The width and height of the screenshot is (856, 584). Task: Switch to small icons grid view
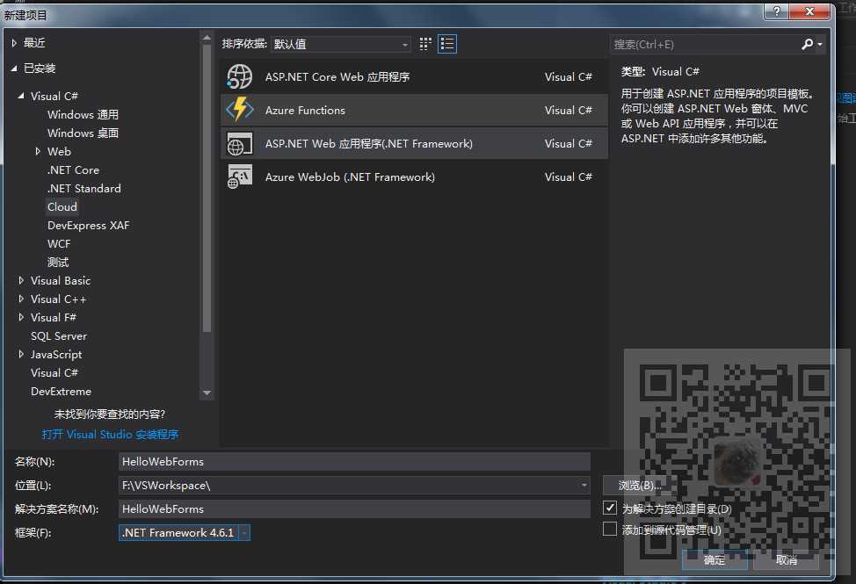coord(425,44)
